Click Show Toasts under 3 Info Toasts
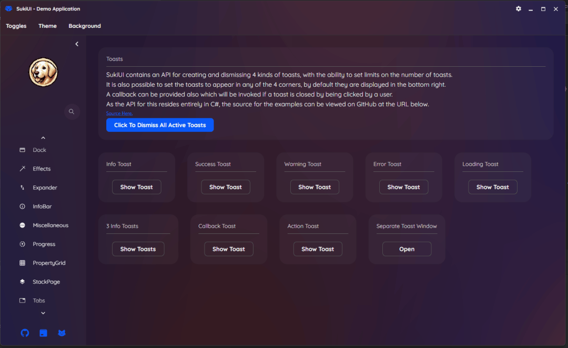 pos(138,249)
